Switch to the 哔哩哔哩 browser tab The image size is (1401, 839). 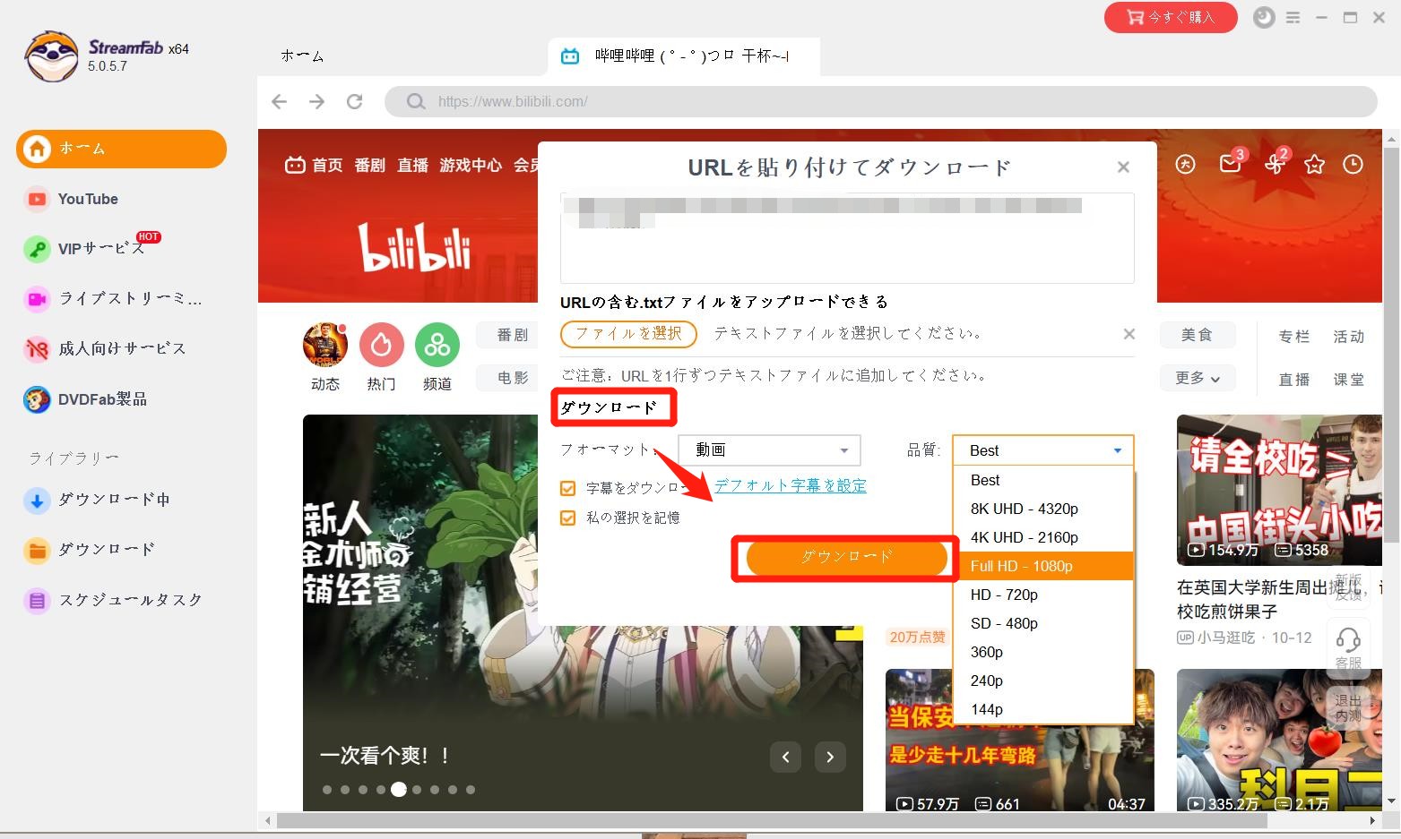[683, 56]
